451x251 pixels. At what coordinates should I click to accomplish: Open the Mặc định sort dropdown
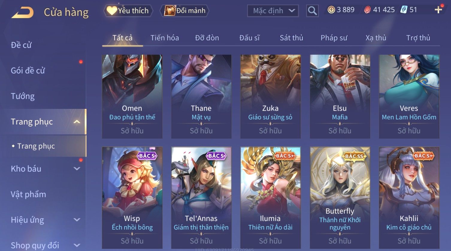click(273, 11)
